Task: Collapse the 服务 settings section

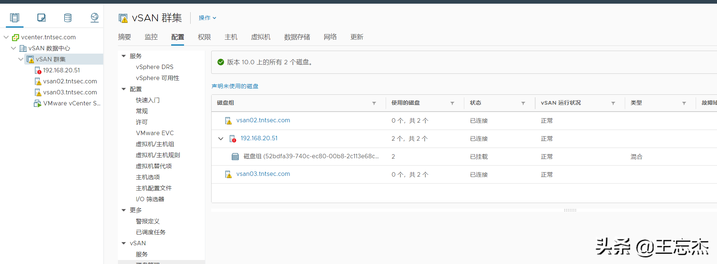Action: [124, 56]
